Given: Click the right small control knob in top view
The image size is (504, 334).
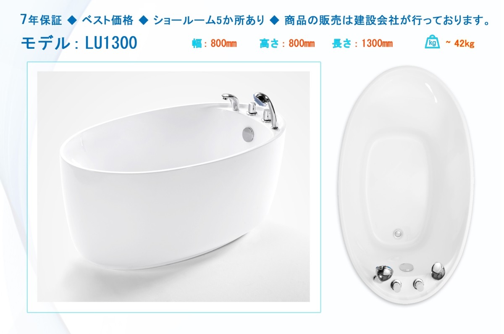Looking at the screenshot, I should (x=418, y=284).
